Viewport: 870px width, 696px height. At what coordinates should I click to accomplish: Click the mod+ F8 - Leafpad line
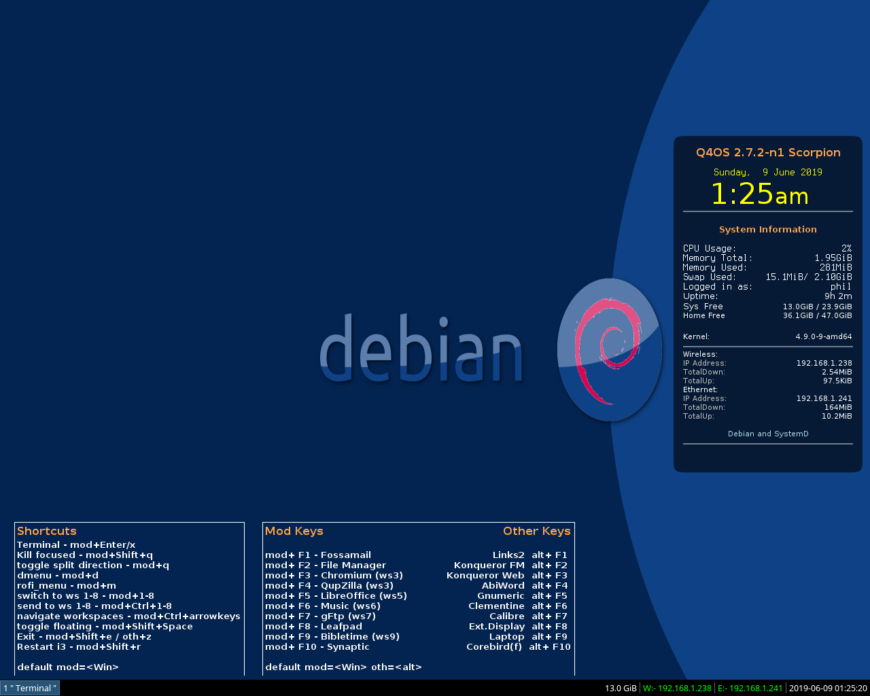coord(314,627)
